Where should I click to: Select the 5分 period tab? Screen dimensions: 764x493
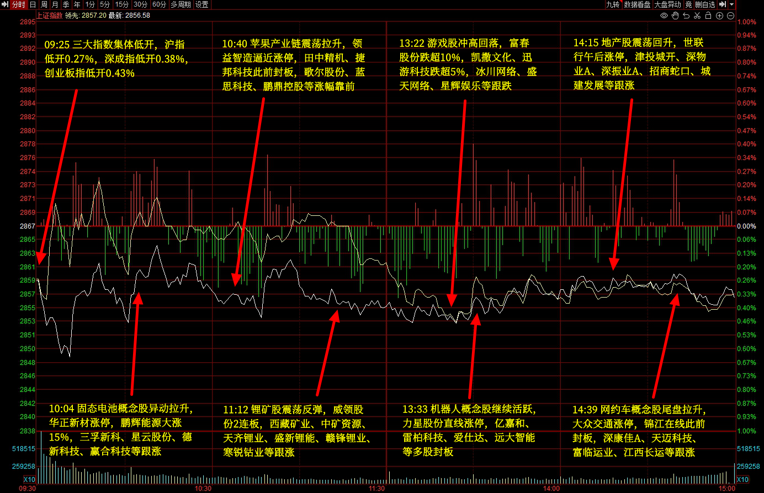point(104,4)
